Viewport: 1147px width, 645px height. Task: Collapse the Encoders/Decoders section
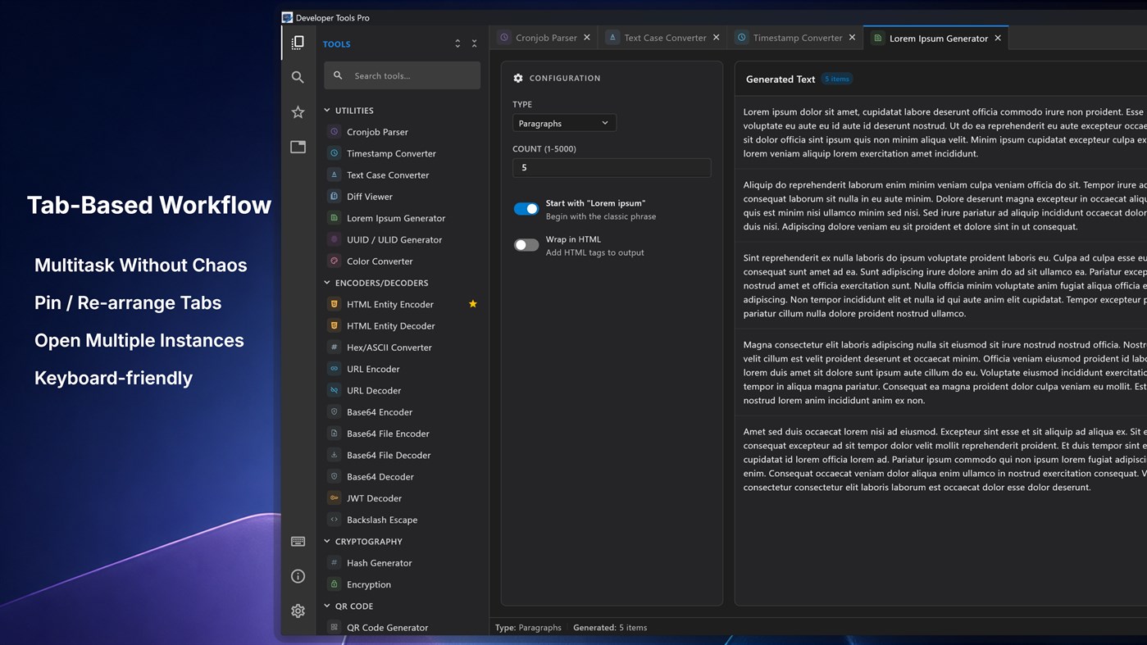click(x=327, y=283)
